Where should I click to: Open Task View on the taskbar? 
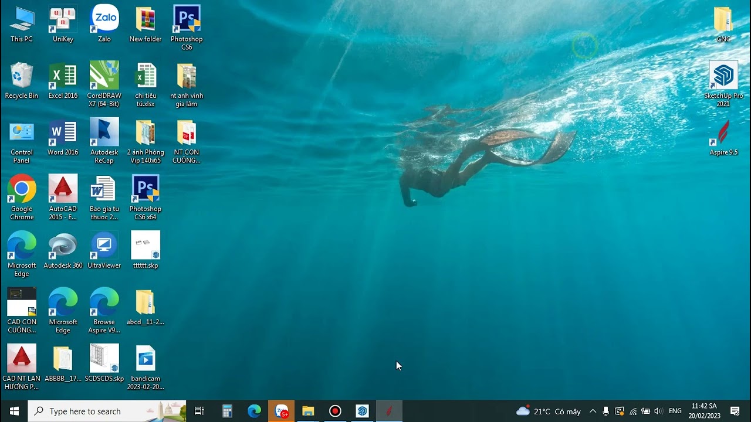[199, 411]
